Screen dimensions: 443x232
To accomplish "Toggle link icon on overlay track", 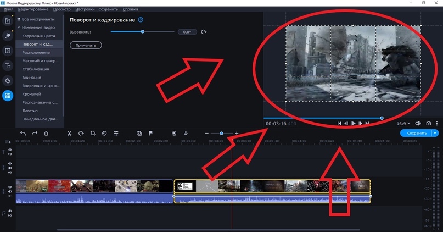I will pyautogui.click(x=10, y=172).
